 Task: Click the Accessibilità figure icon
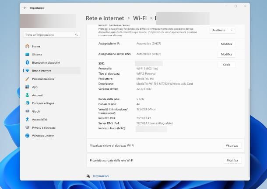click(27, 119)
